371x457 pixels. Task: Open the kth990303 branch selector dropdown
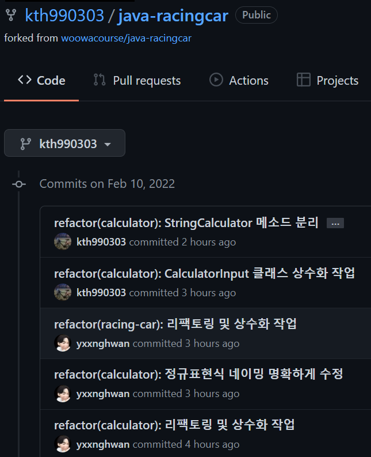tap(64, 143)
